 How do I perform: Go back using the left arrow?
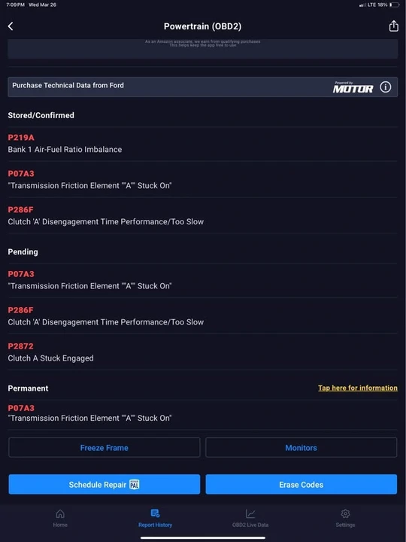tap(11, 26)
